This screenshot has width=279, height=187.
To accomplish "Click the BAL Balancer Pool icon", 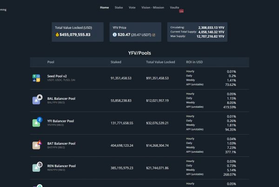I will pyautogui.click(x=37, y=99).
